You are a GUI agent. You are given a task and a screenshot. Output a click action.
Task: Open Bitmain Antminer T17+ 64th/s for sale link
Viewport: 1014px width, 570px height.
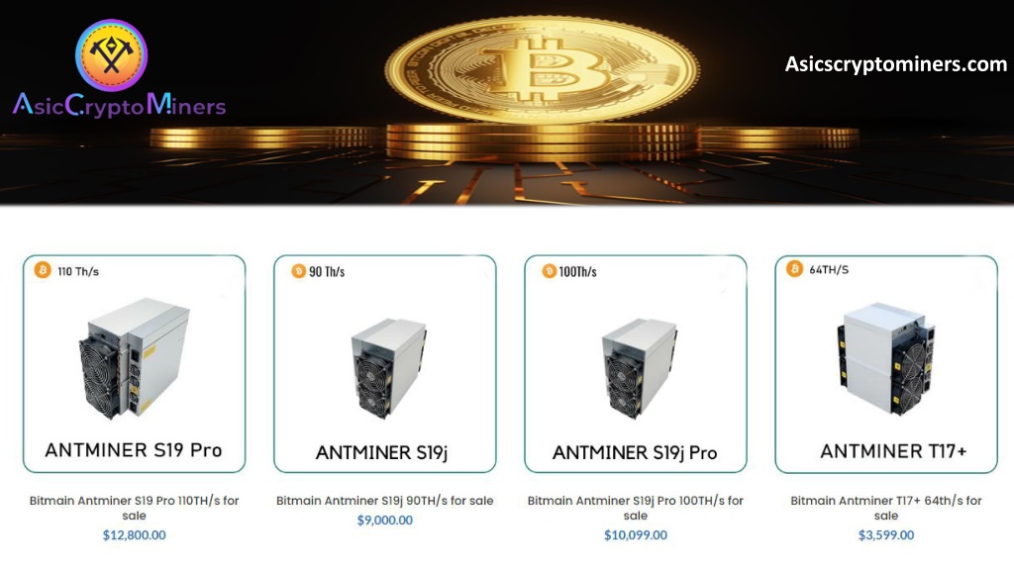pos(886,508)
